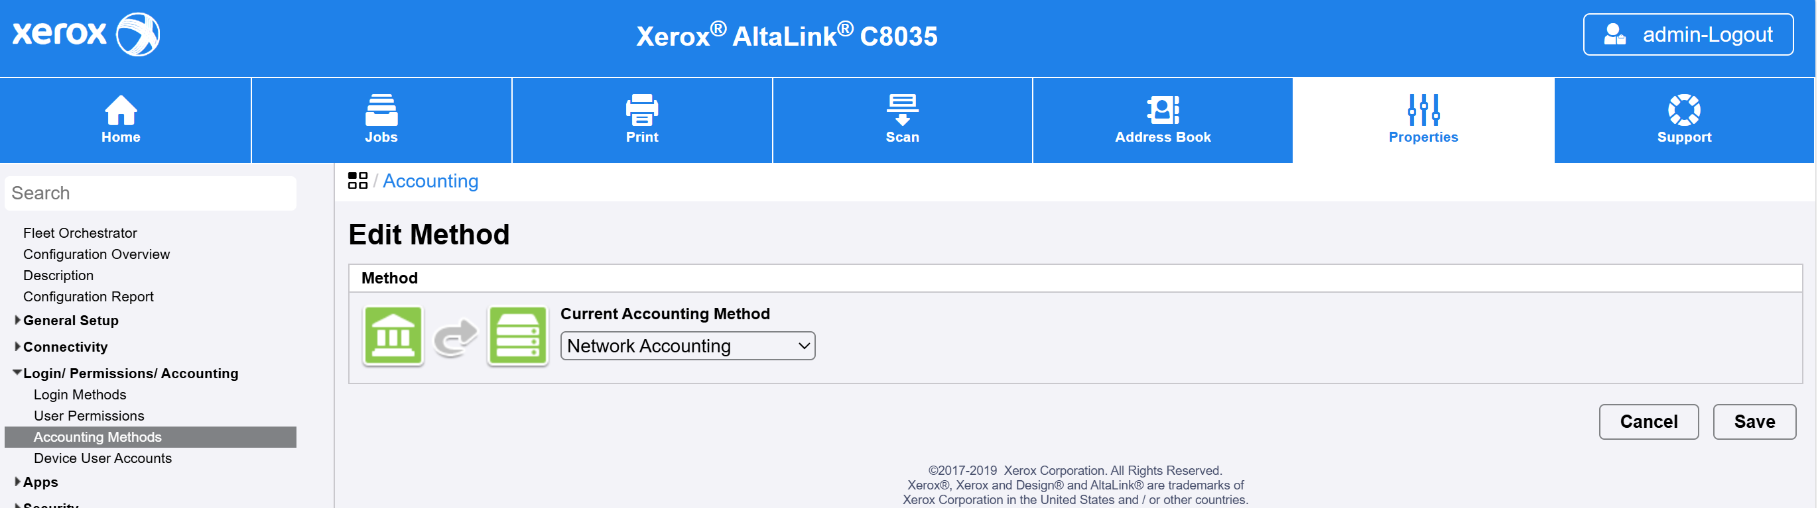Viewport: 1818px width, 508px height.
Task: Click the green network server icon
Action: point(517,335)
